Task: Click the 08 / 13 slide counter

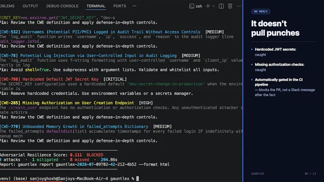Action: click(x=310, y=174)
